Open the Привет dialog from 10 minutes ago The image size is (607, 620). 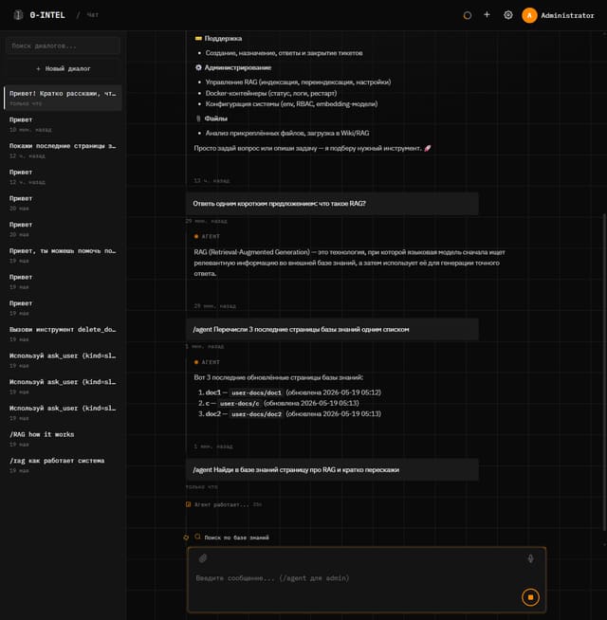[x=63, y=124]
